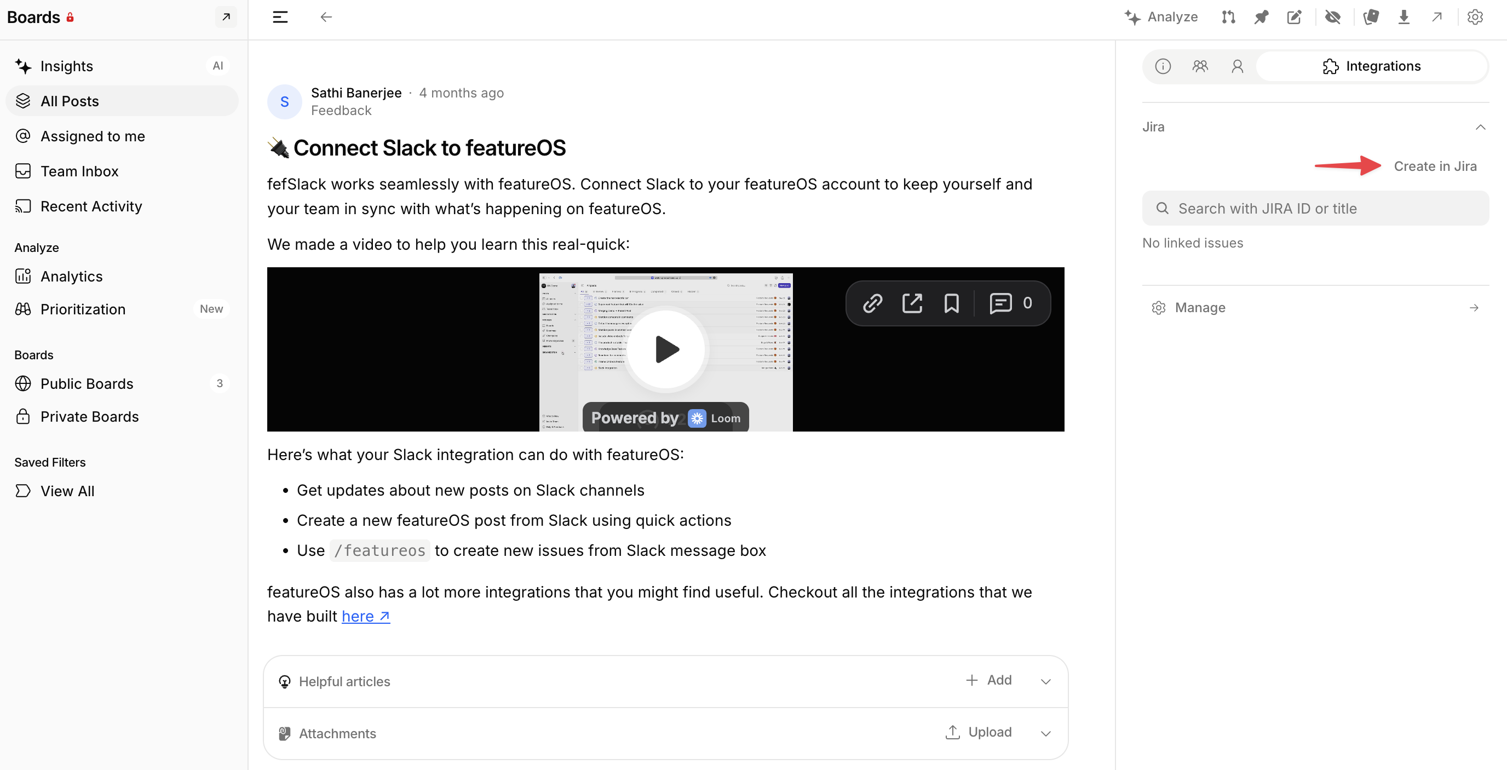This screenshot has width=1507, height=770.
Task: Copy the Loom video link icon
Action: (872, 303)
